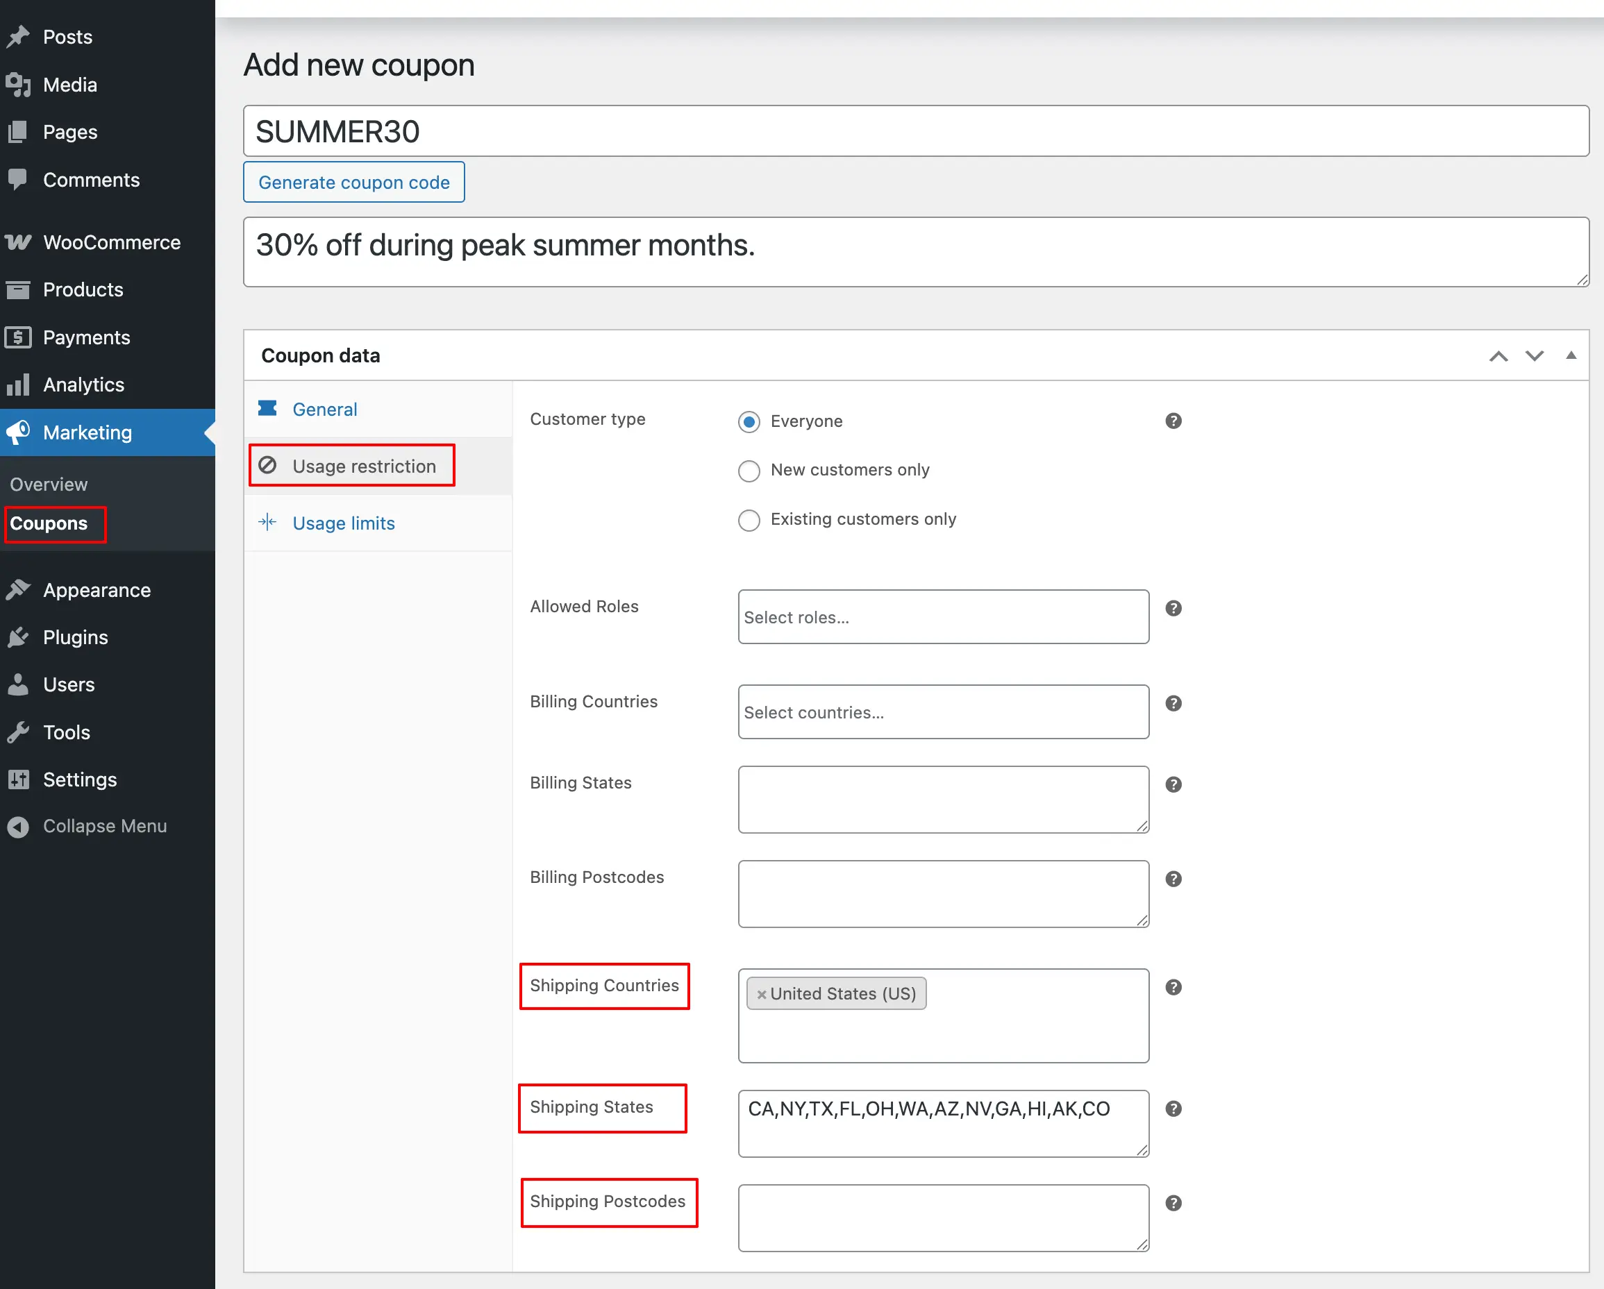Switch to the Usage limits tab
The image size is (1604, 1289).
[344, 523]
